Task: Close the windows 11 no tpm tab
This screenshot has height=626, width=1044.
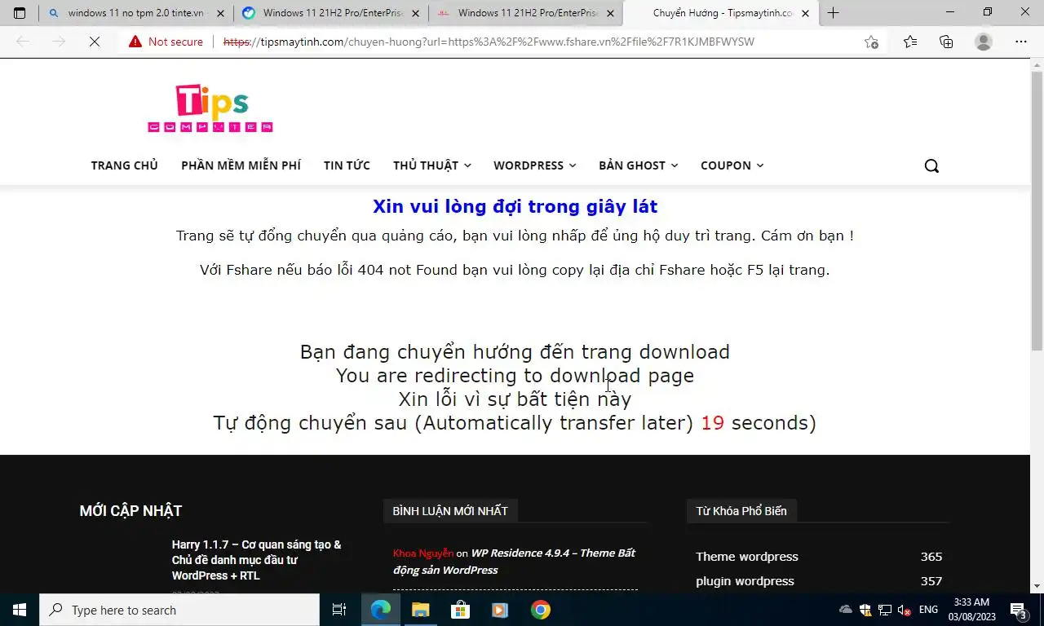Action: [220, 13]
